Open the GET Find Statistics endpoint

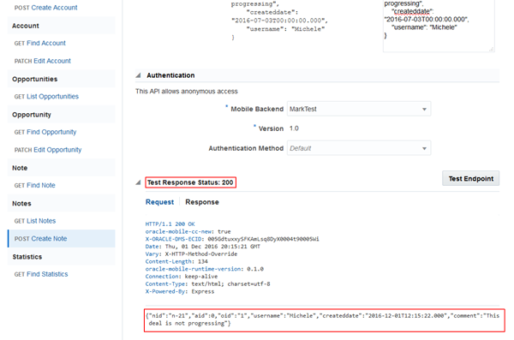coord(41,274)
